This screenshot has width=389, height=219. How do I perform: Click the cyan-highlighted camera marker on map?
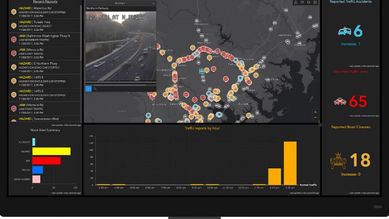202,72
